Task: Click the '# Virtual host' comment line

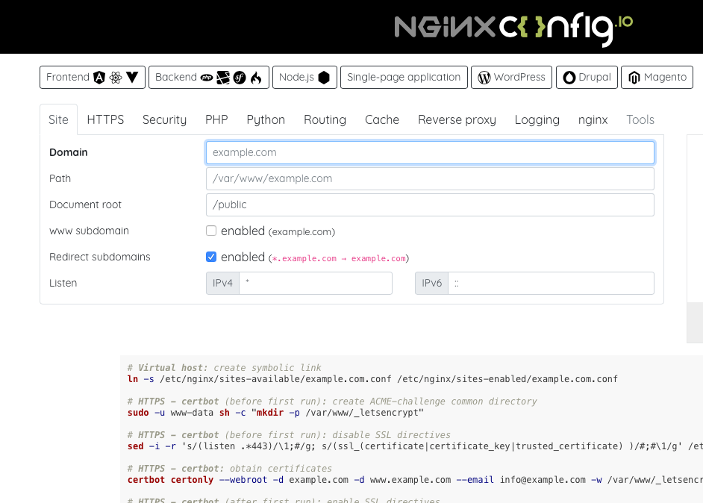Action: tap(224, 368)
